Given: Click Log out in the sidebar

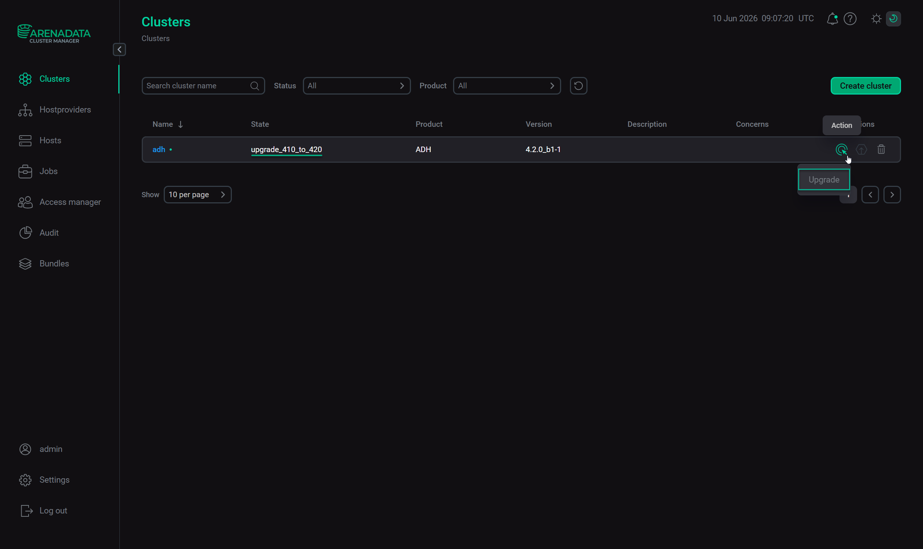Looking at the screenshot, I should coord(53,511).
